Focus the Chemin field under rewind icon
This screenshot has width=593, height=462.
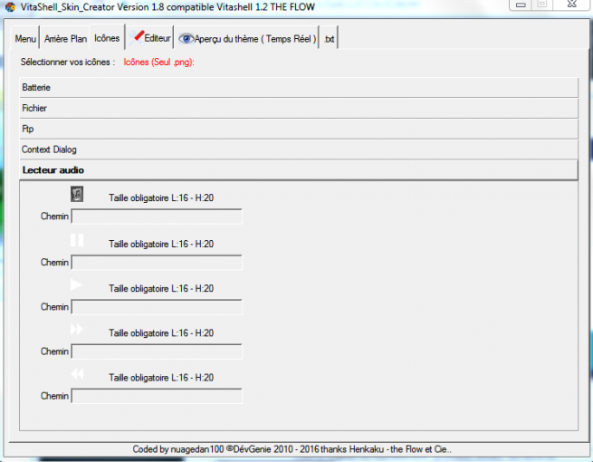point(157,396)
